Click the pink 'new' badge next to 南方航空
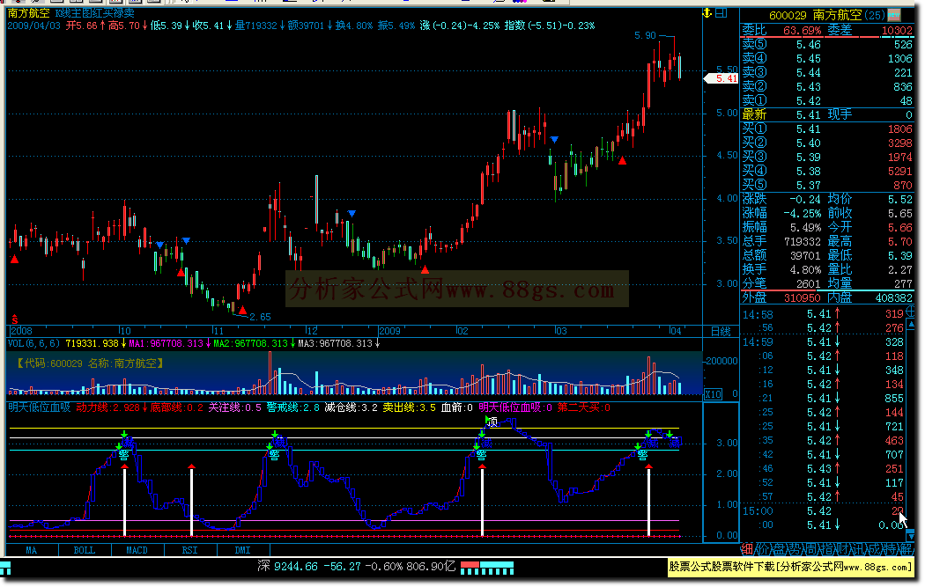The image size is (925, 587). [x=894, y=15]
